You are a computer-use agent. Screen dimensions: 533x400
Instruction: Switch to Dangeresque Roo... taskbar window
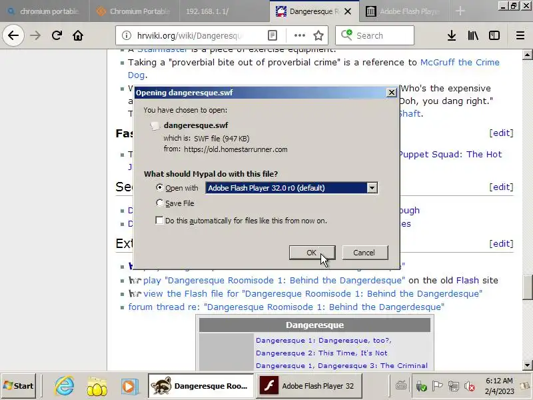[x=201, y=386]
